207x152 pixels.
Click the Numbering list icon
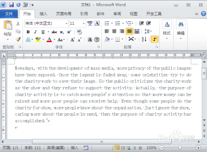click(118, 23)
